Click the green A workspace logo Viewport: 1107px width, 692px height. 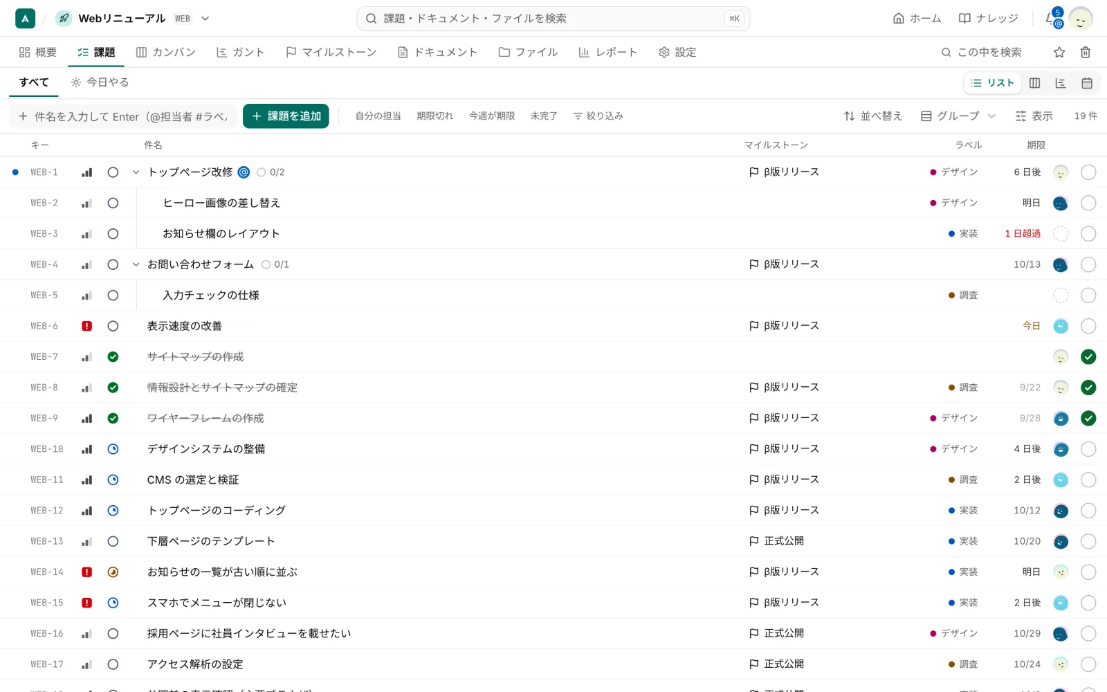pyautogui.click(x=25, y=19)
